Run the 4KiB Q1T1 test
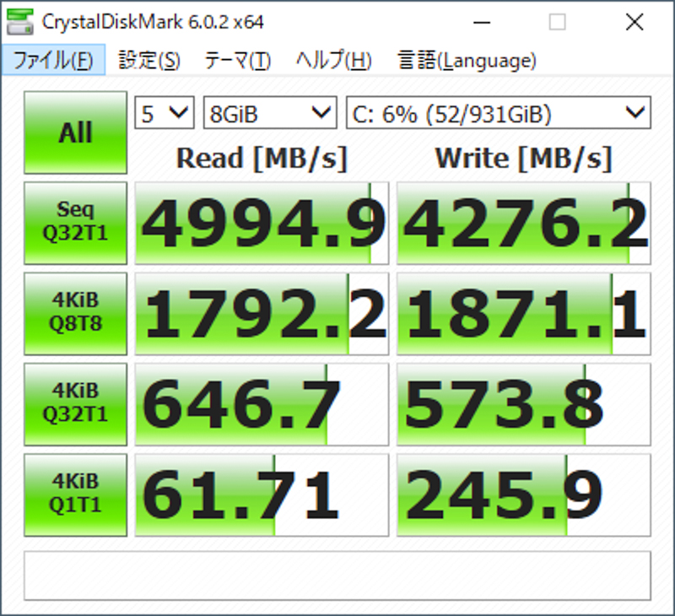Image resolution: width=675 pixels, height=616 pixels. (x=74, y=495)
